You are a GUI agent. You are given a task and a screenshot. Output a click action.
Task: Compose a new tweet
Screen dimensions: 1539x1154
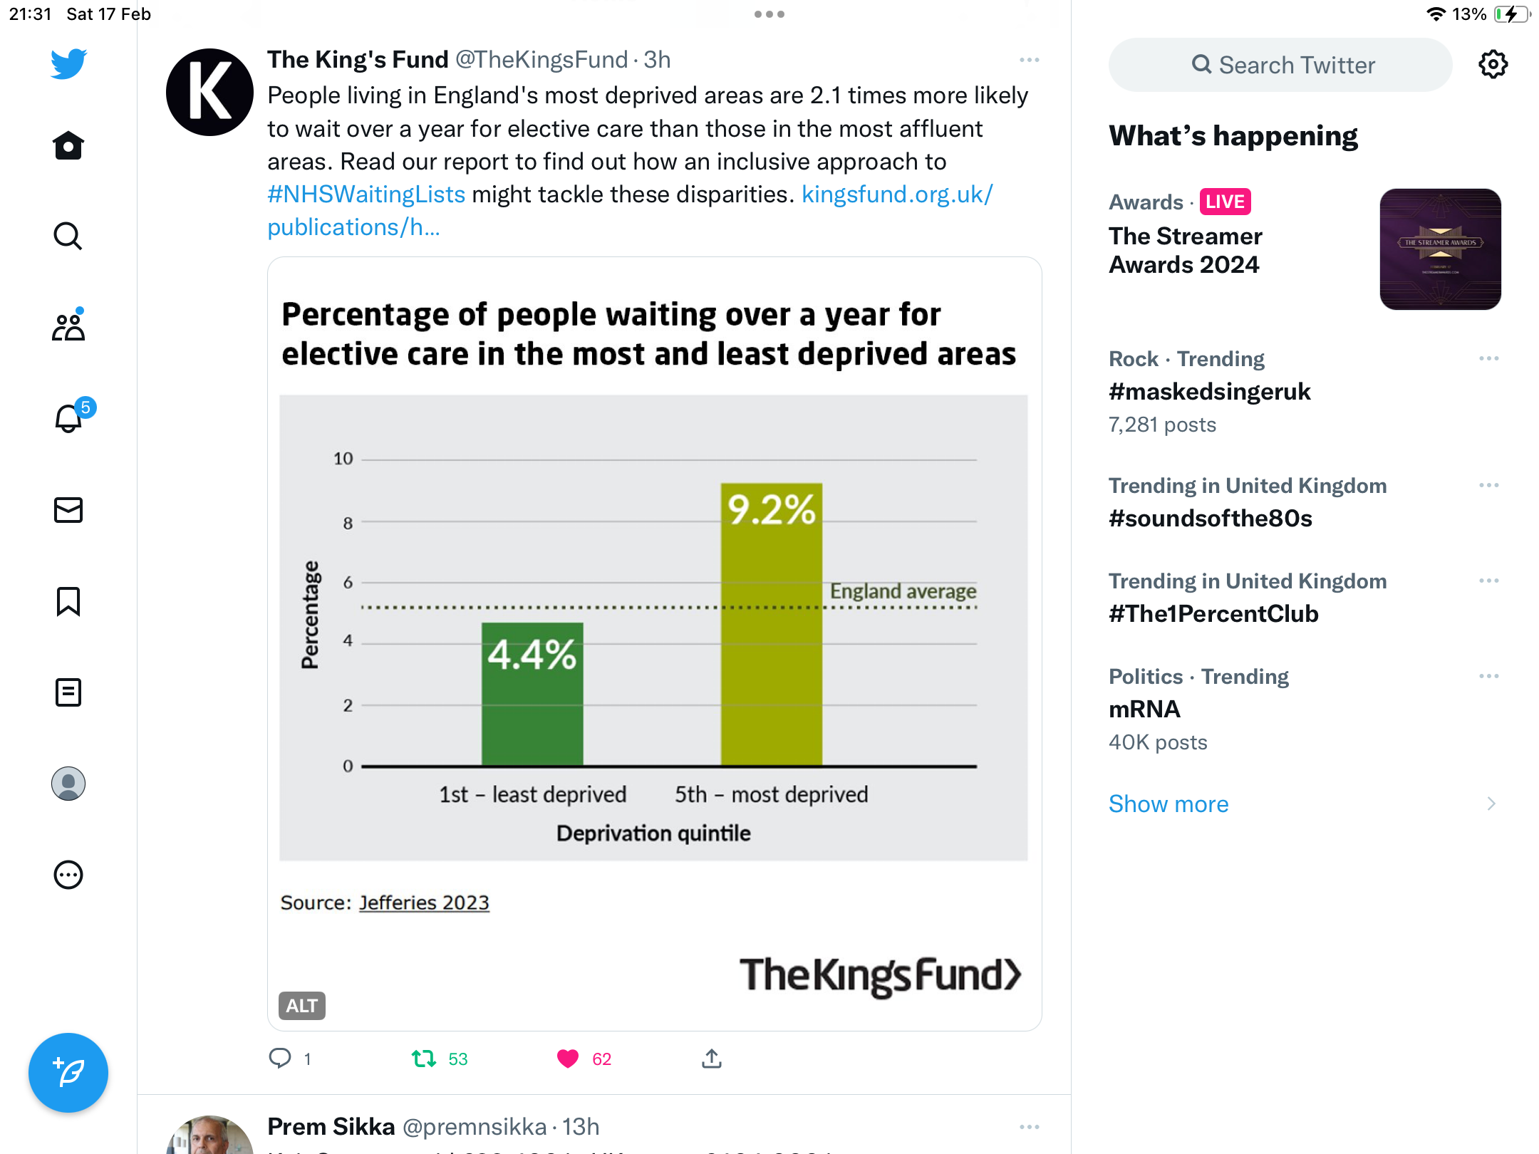(68, 1073)
